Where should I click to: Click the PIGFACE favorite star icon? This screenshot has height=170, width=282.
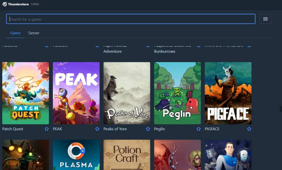point(249,129)
